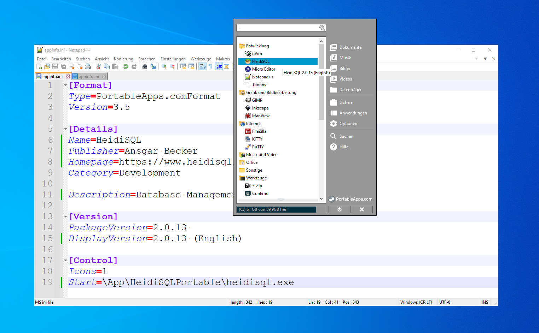Click the Close document toolbar icon
The height and width of the screenshot is (333, 539).
(x=71, y=66)
